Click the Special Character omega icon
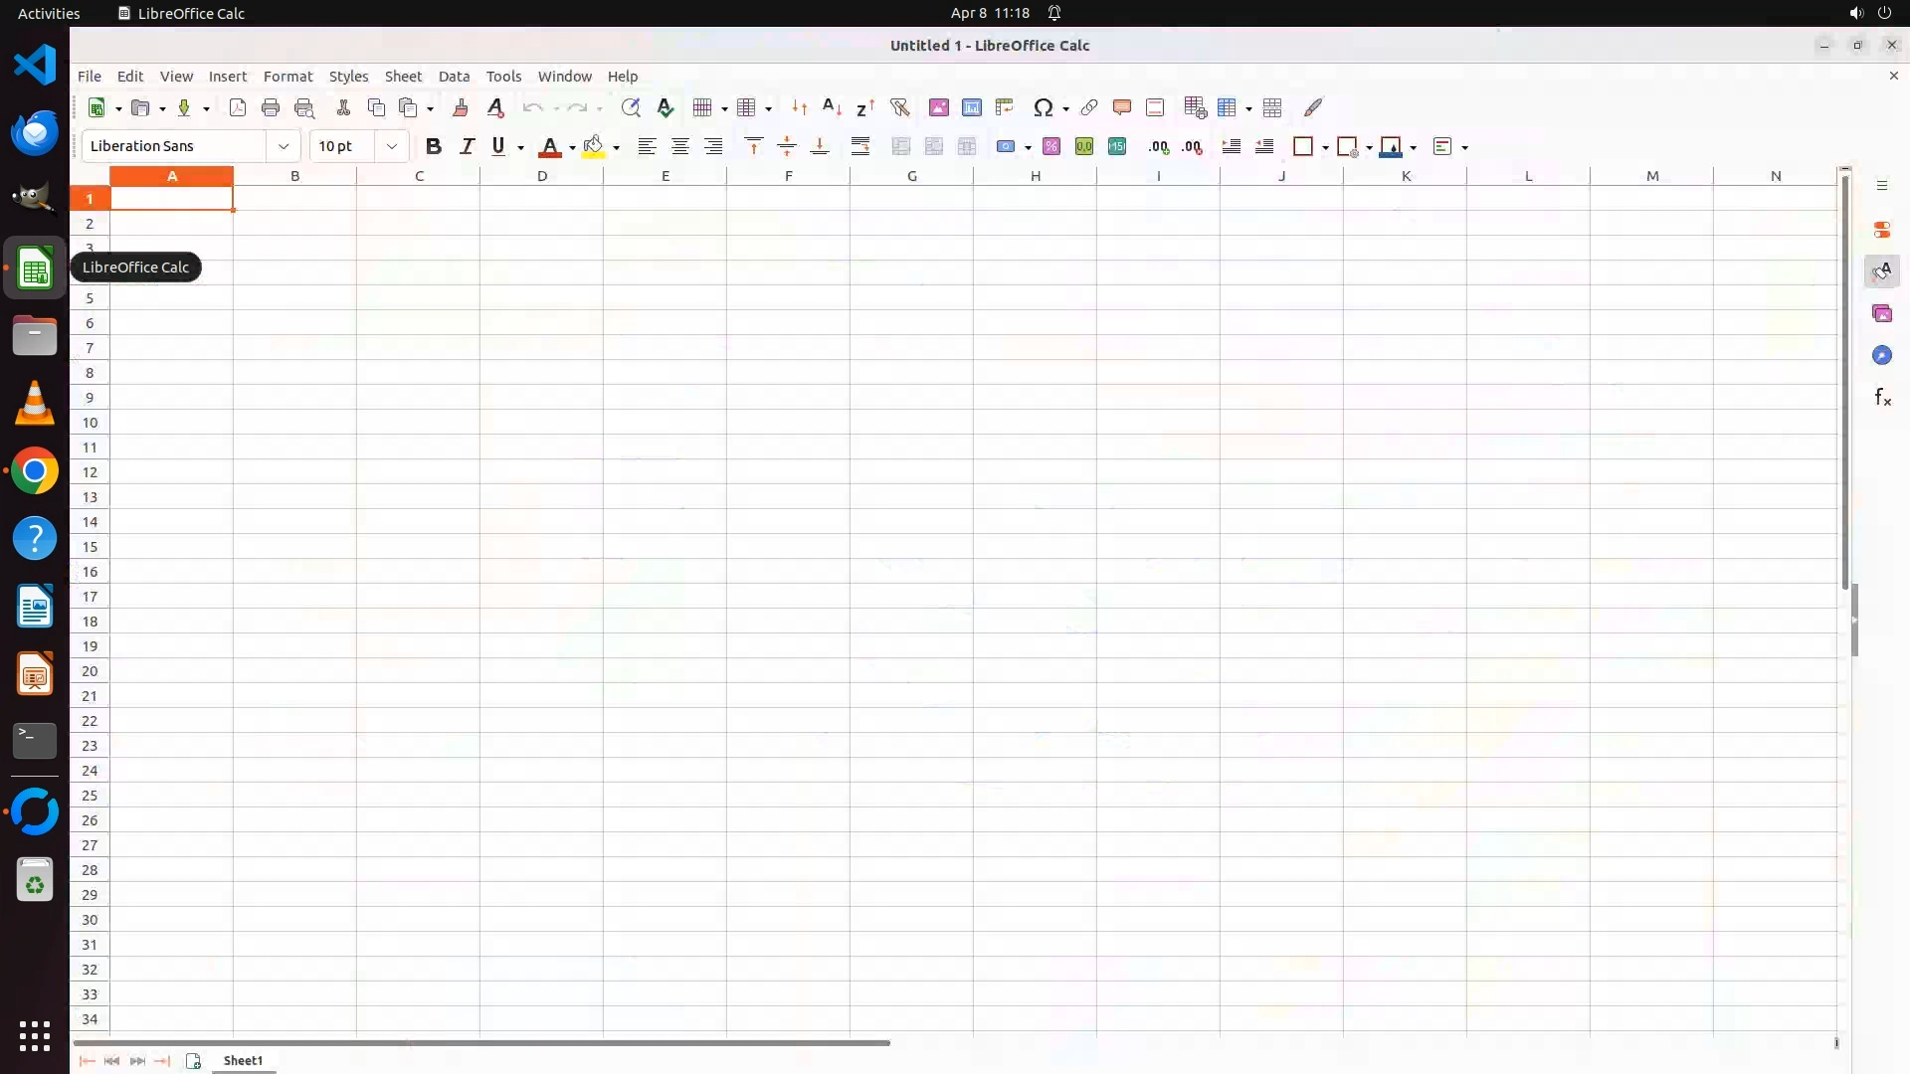This screenshot has height=1074, width=1910. click(1043, 107)
